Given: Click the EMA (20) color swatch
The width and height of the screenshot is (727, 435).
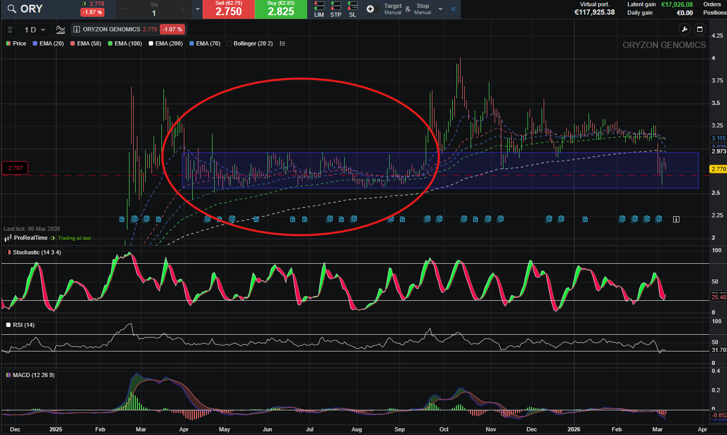Looking at the screenshot, I should pos(35,43).
